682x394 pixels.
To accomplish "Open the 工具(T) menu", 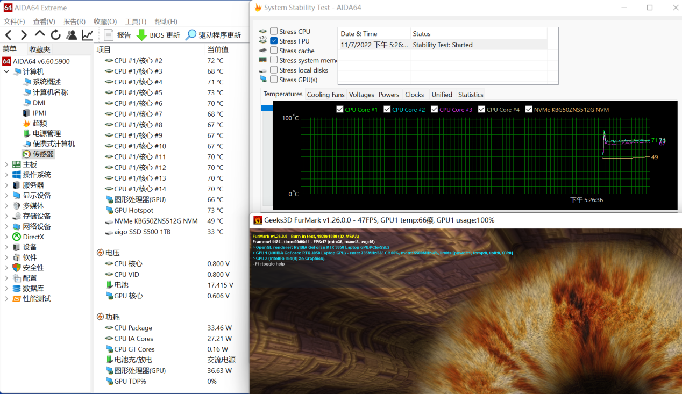I will [136, 22].
